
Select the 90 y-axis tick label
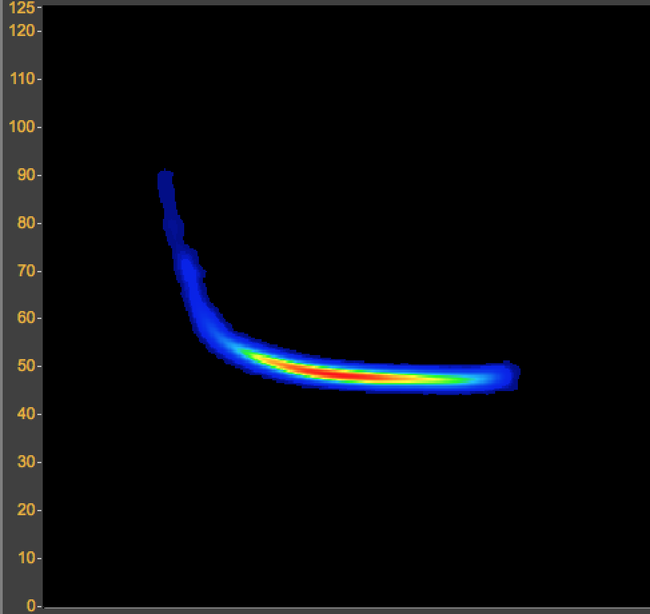tap(25, 175)
